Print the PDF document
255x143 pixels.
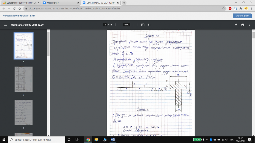(243, 25)
